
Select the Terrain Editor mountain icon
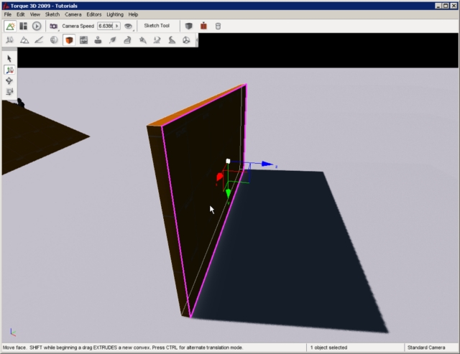click(x=24, y=40)
